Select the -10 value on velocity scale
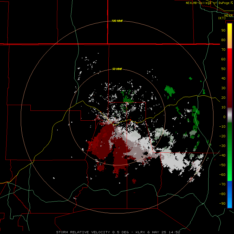 [x=222, y=127]
